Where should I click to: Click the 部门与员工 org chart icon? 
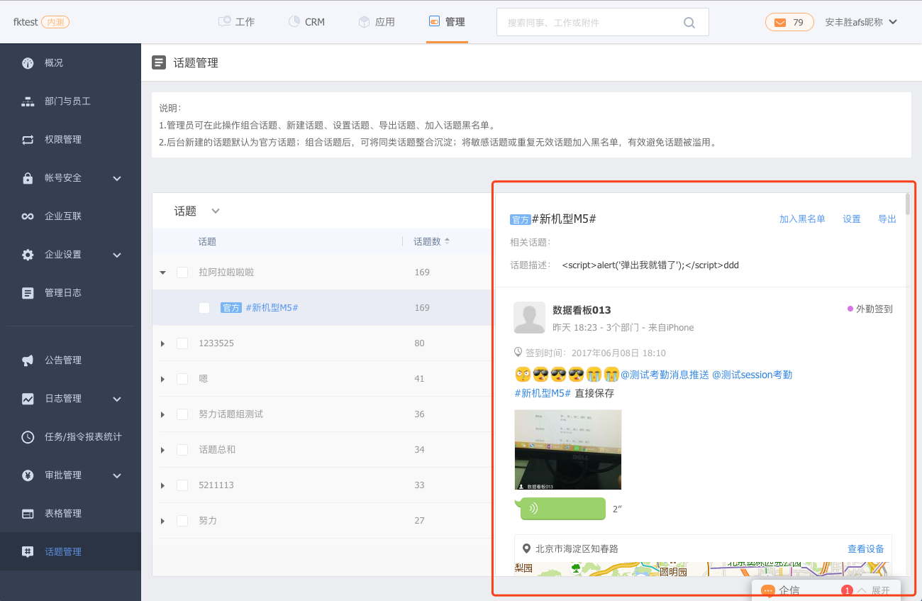(x=28, y=101)
